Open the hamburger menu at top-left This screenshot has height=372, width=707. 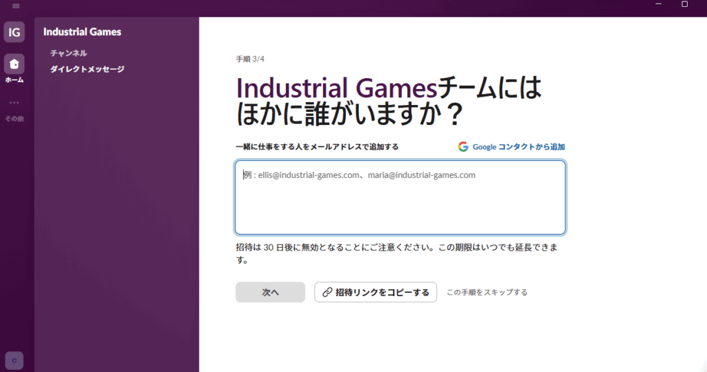pyautogui.click(x=16, y=6)
